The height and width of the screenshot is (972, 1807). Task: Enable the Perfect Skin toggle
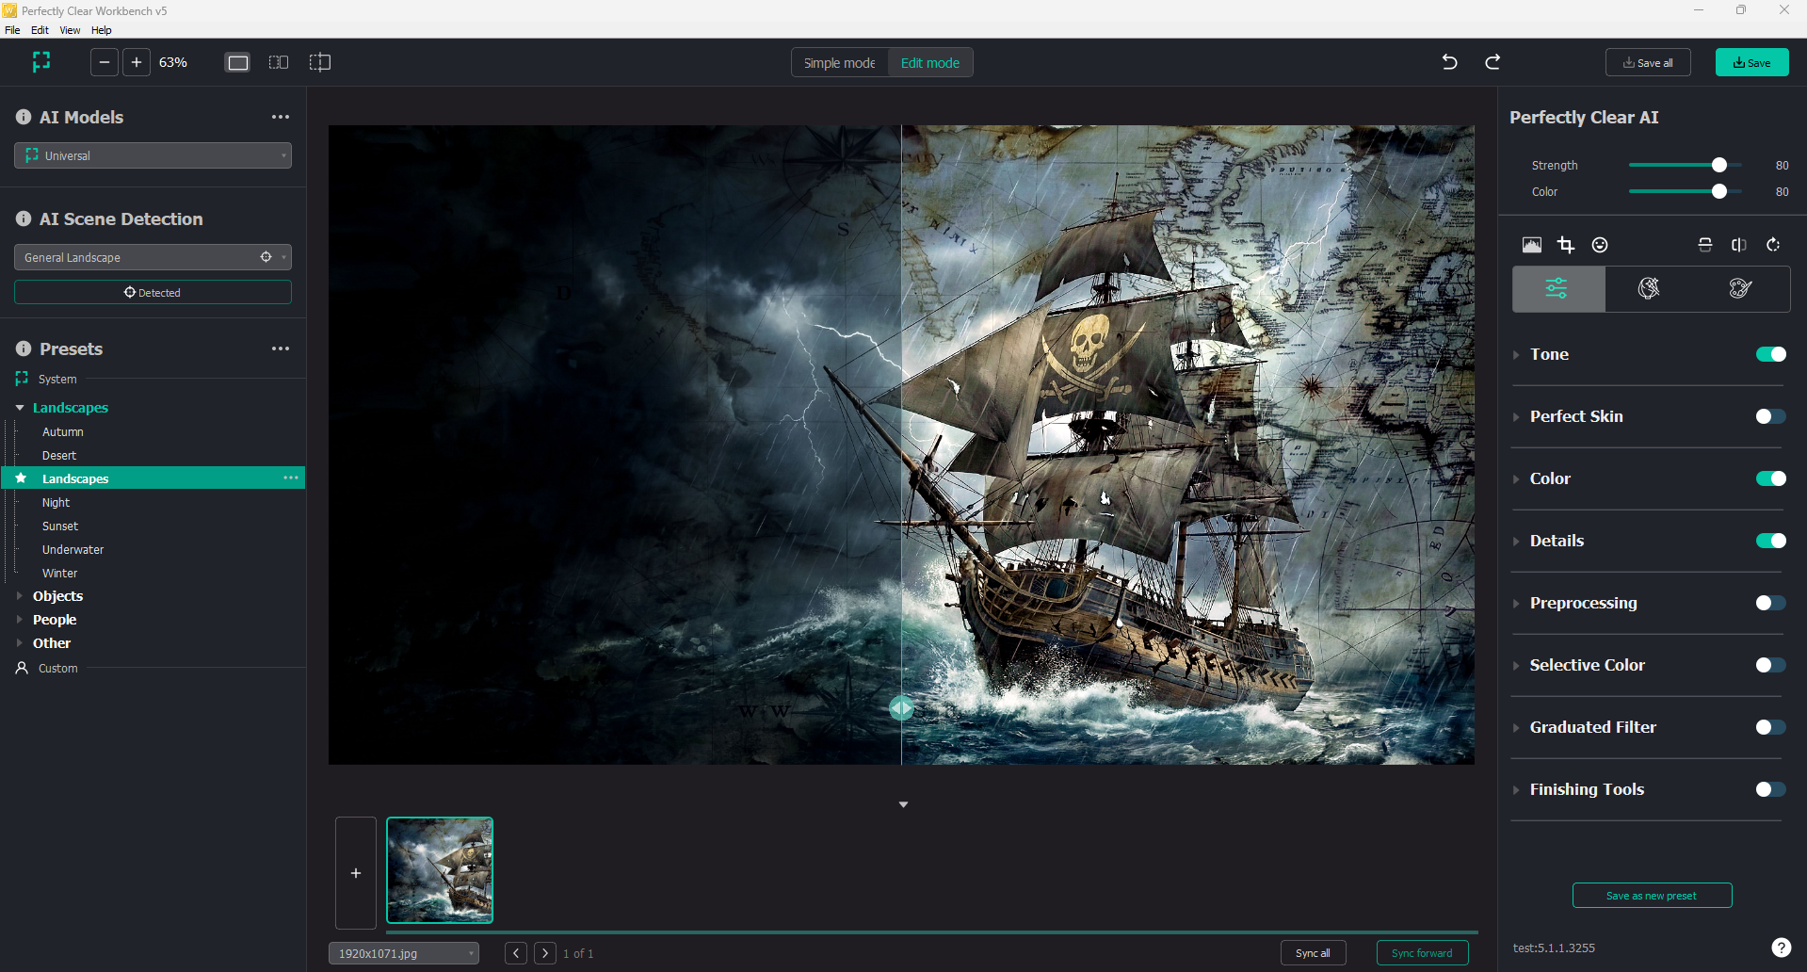[1770, 416]
